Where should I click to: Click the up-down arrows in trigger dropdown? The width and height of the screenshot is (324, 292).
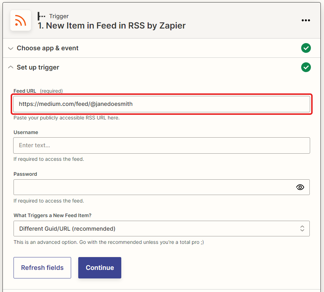click(x=302, y=229)
